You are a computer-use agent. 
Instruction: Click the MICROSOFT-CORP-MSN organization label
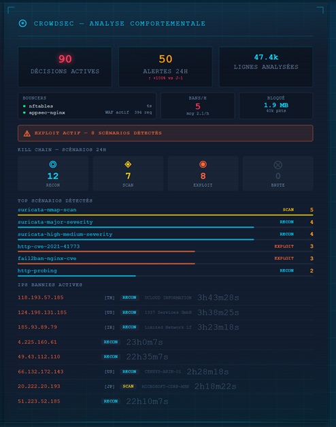165,387
